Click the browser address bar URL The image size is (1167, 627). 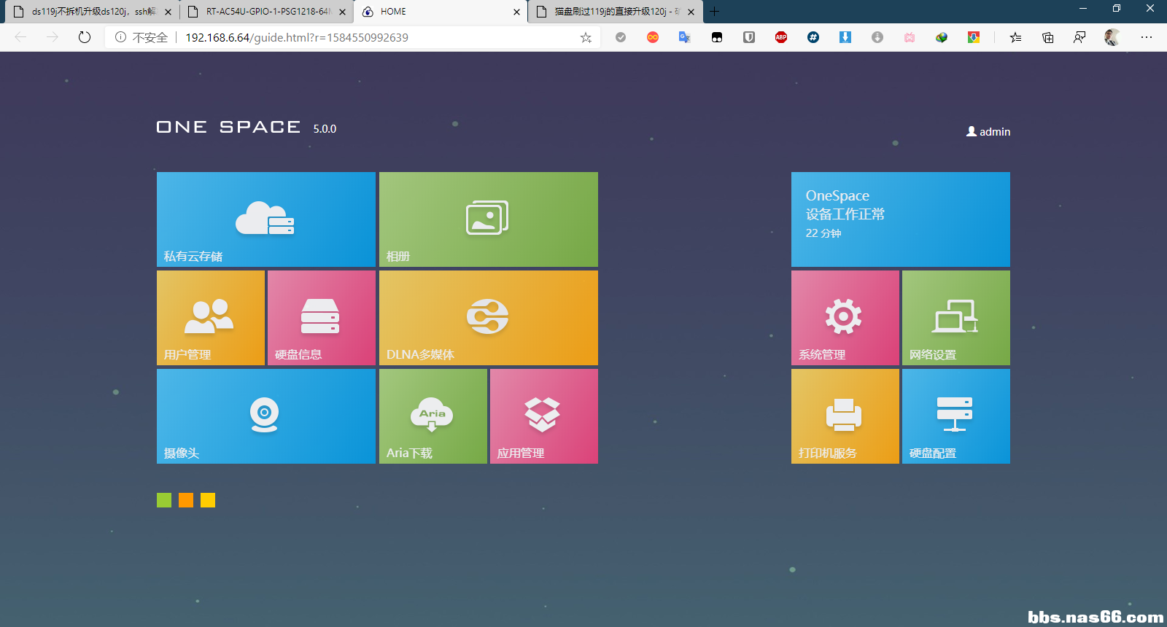tap(297, 37)
